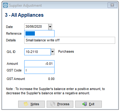The image size is (120, 111).
Task: Click the Exit button
Action: point(88,104)
